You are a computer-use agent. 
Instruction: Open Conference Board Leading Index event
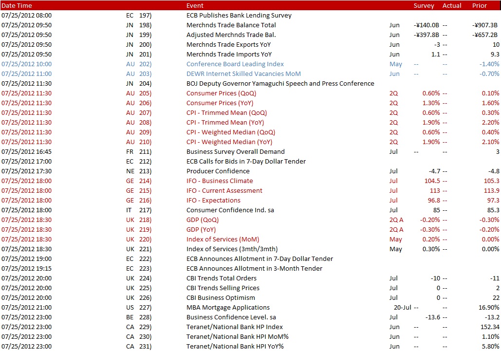235,64
